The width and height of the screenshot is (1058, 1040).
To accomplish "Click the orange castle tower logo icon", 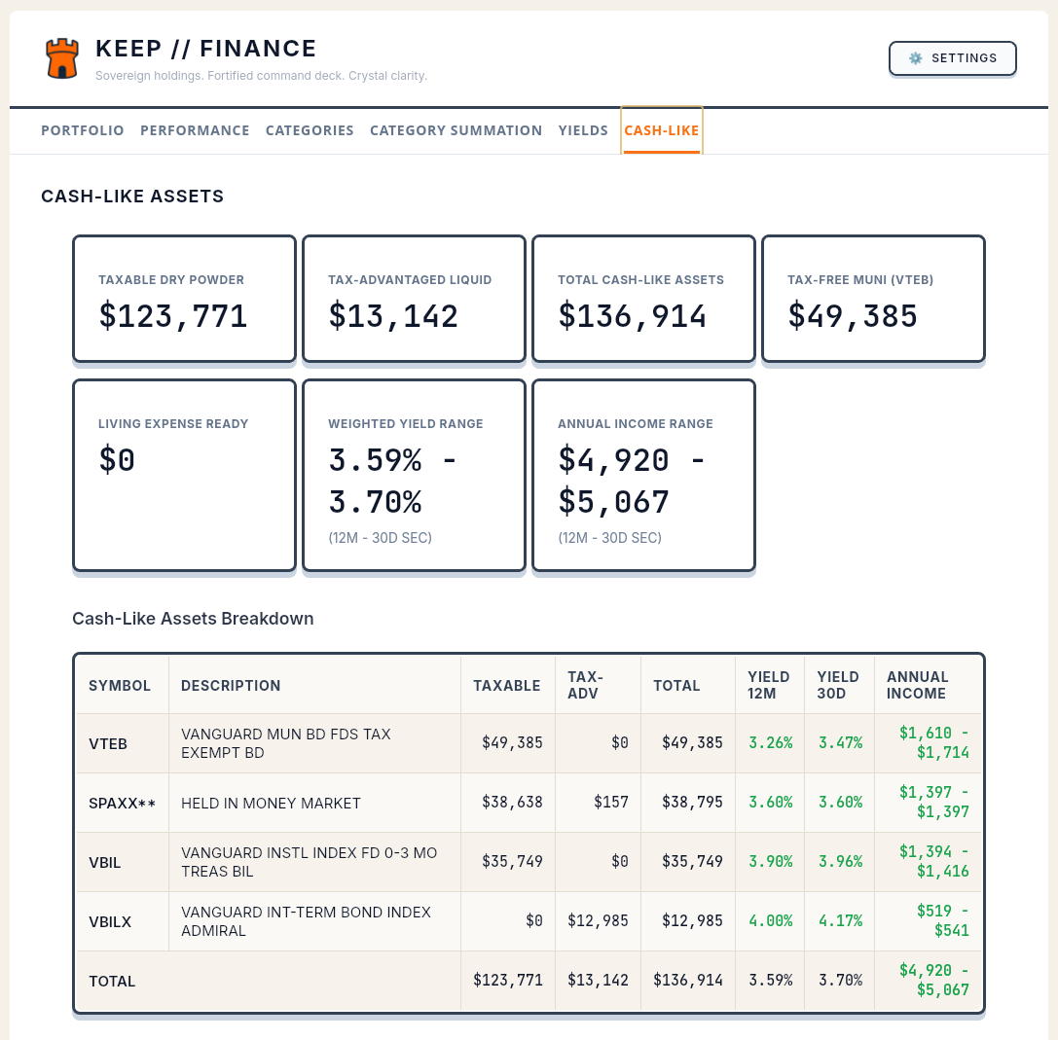I will (x=61, y=58).
